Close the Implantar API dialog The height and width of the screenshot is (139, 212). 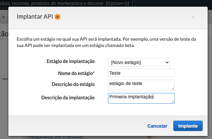pyautogui.click(x=193, y=17)
